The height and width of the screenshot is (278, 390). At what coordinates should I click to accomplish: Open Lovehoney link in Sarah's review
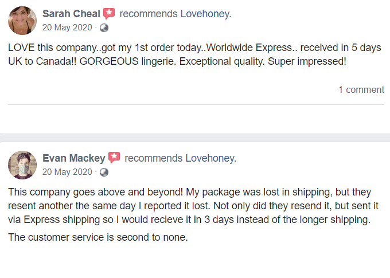click(206, 14)
